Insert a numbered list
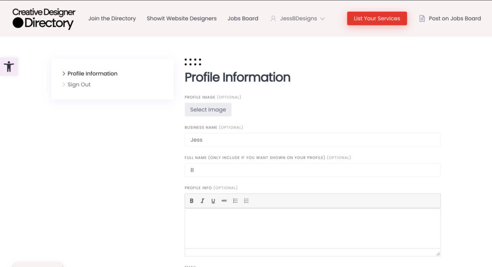The width and height of the screenshot is (492, 267). [x=246, y=201]
